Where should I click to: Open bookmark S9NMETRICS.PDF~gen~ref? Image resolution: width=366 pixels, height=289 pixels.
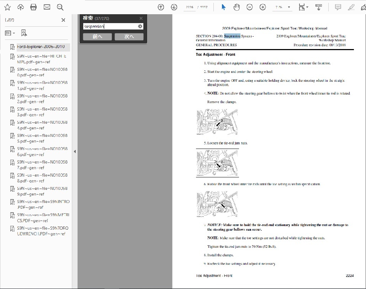[43, 218]
